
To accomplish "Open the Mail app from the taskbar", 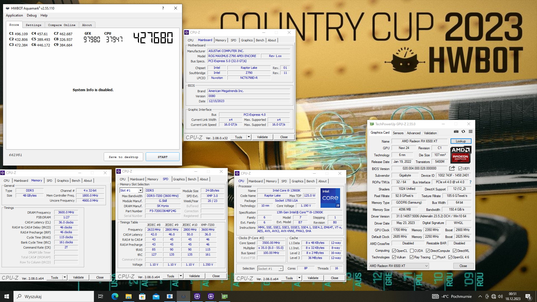I will [x=156, y=296].
